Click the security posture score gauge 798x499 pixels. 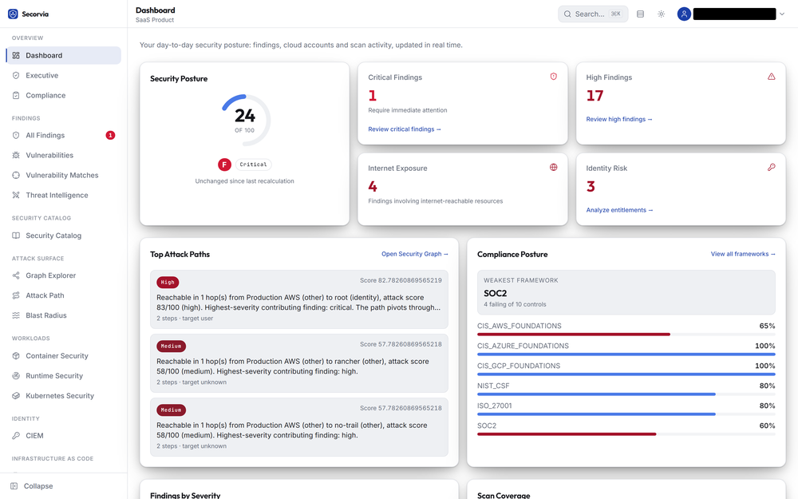point(245,121)
